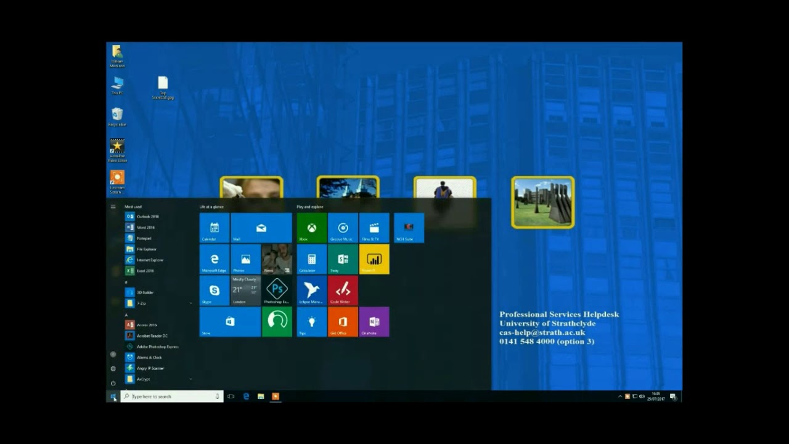Viewport: 789px width, 444px height.
Task: Open 3D Builder in app list
Action: tap(158, 292)
